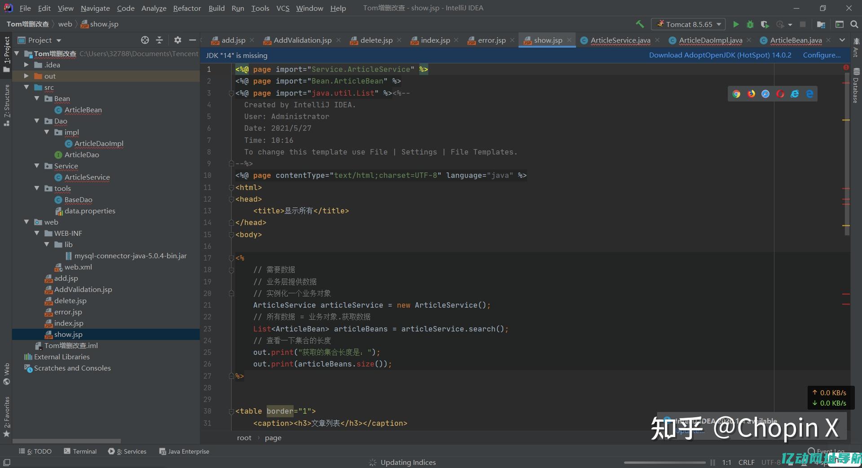Image resolution: width=862 pixels, height=468 pixels.
Task: Open Project panel settings gear
Action: (178, 40)
